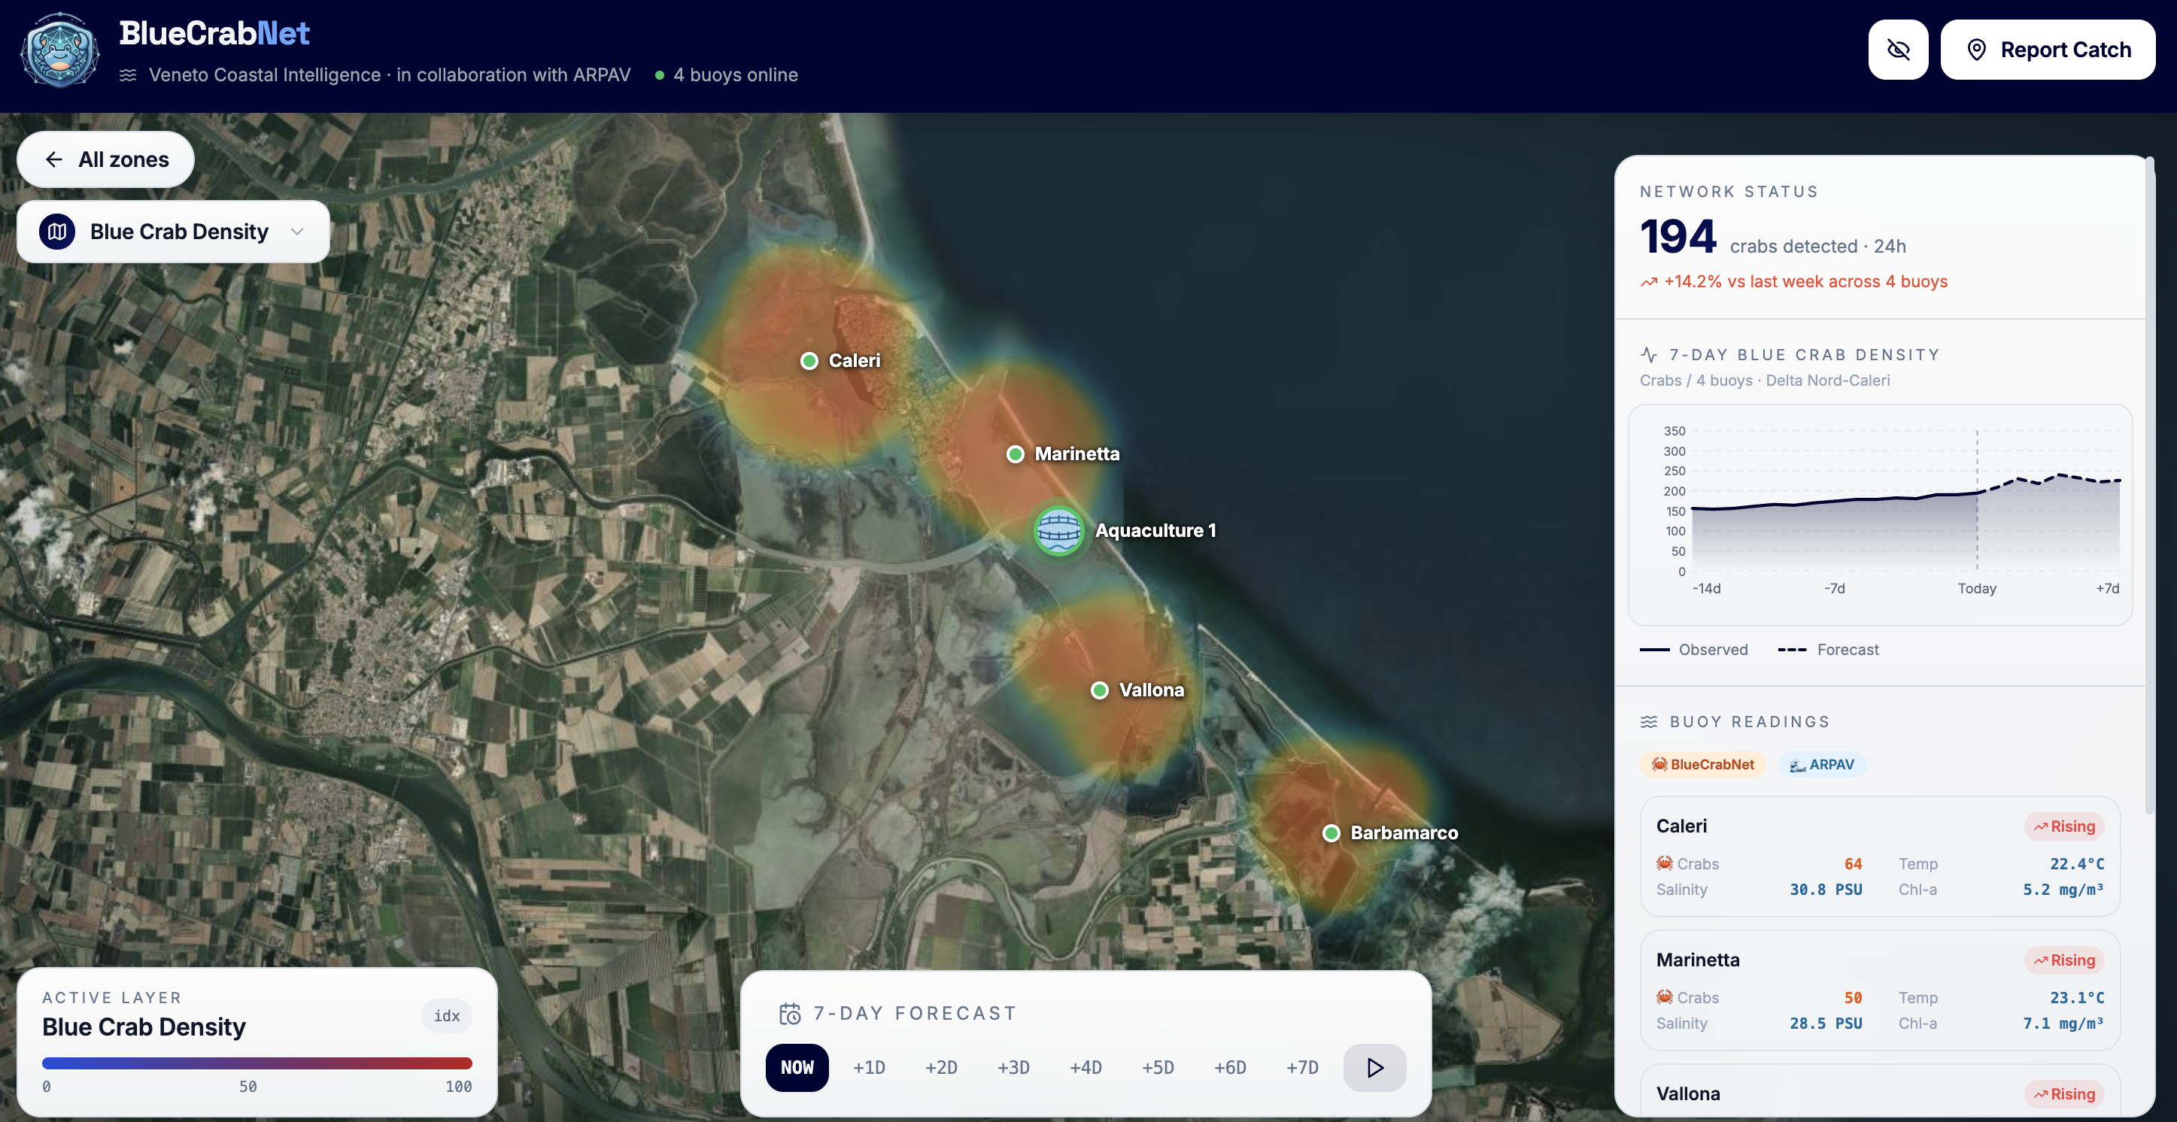This screenshot has width=2177, height=1122.
Task: Play the 7-day forecast animation
Action: point(1375,1067)
